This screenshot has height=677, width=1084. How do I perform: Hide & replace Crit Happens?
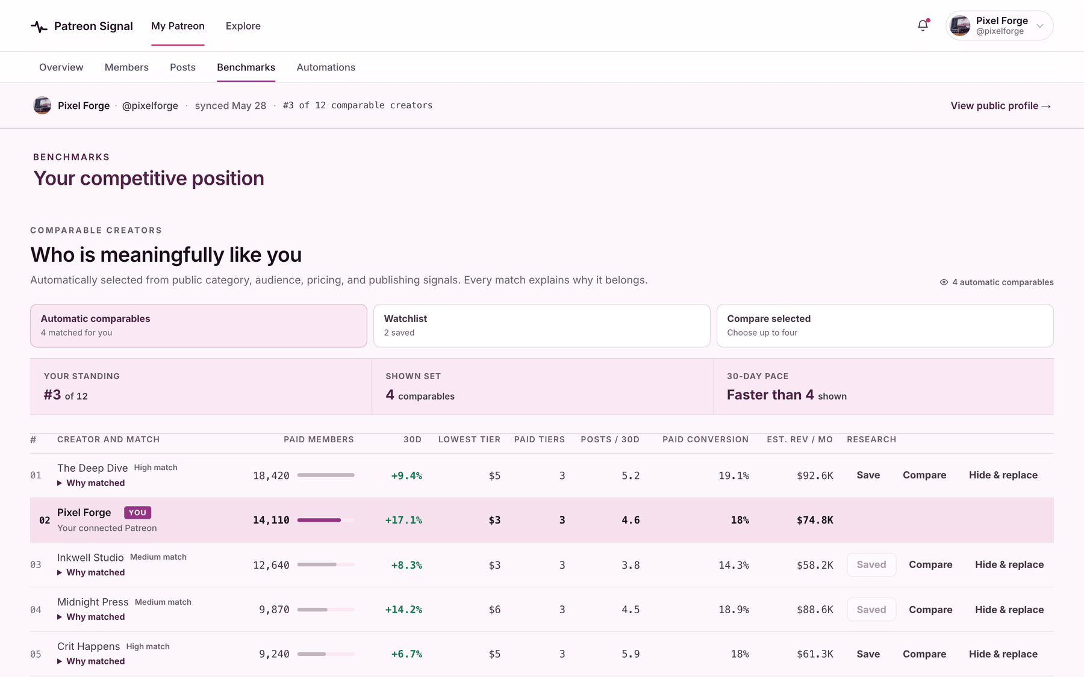[1003, 654]
